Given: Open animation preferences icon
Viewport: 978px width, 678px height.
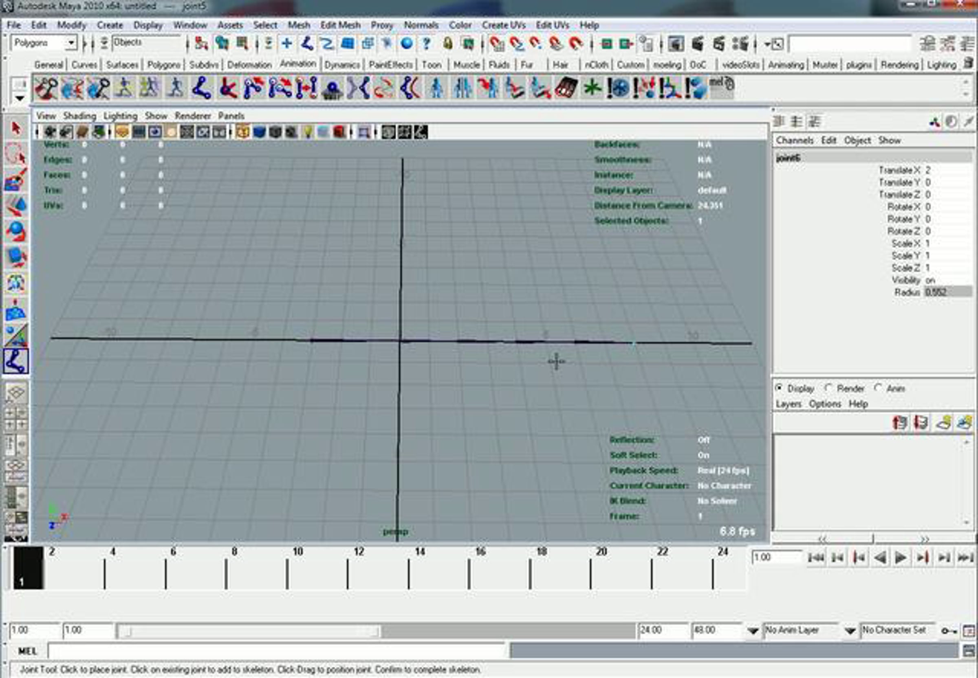Looking at the screenshot, I should coord(969,631).
